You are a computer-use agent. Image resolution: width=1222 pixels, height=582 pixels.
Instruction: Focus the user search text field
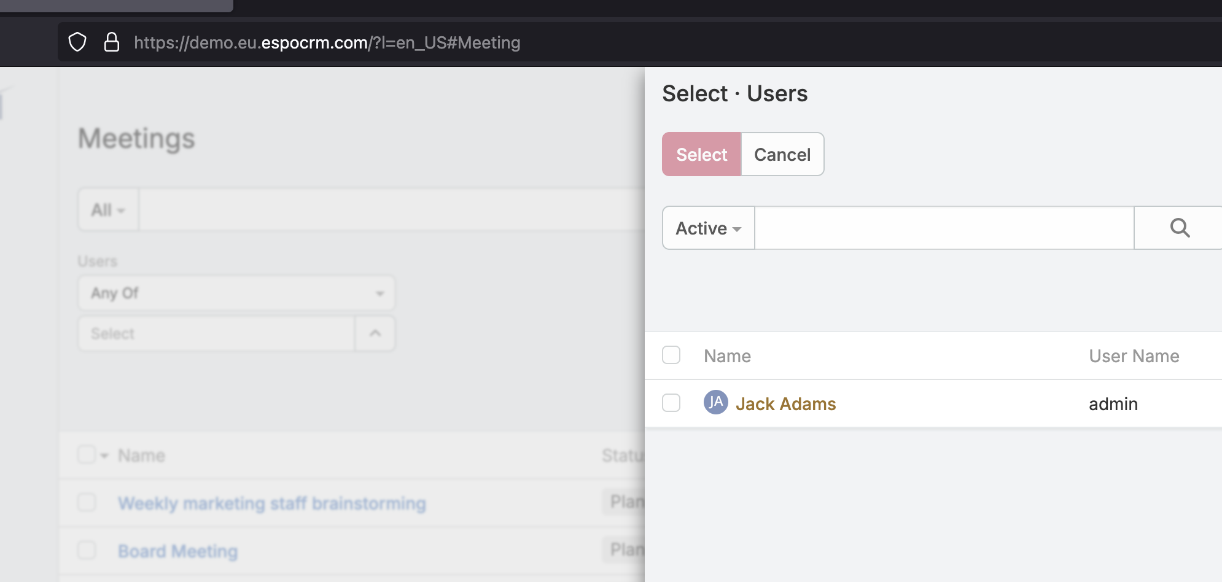point(943,228)
